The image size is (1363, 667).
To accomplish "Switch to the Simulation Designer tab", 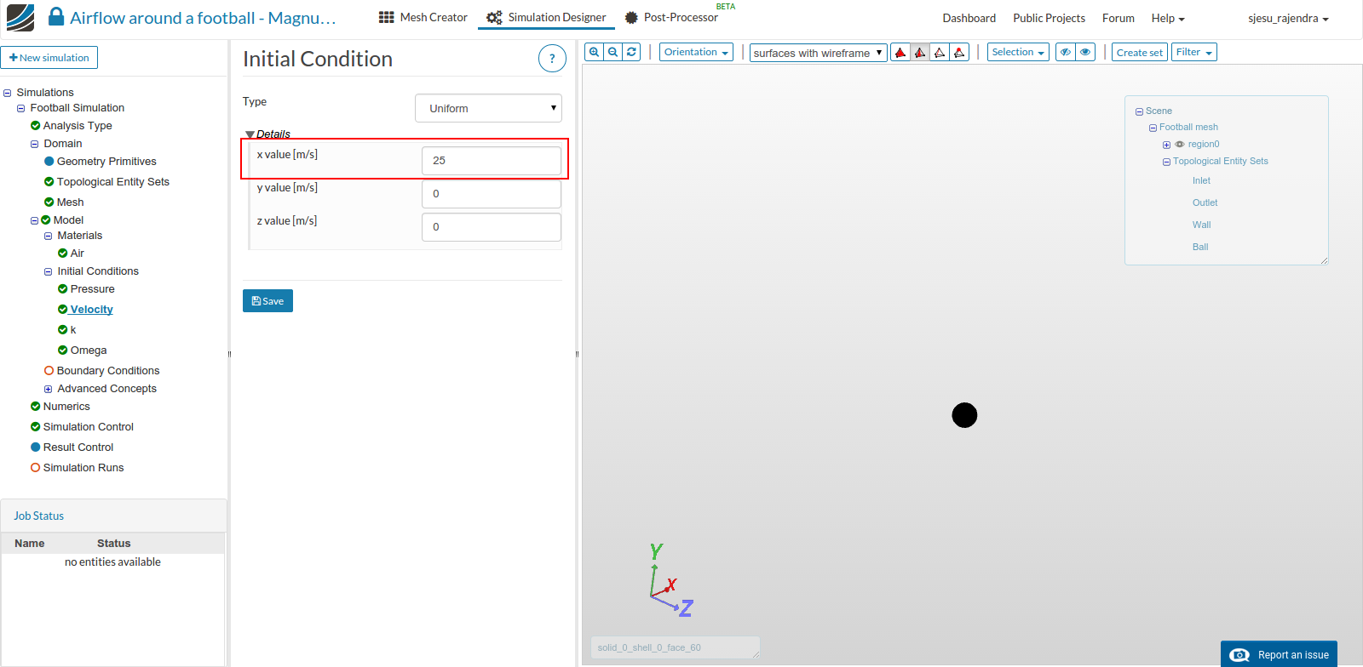I will point(546,17).
